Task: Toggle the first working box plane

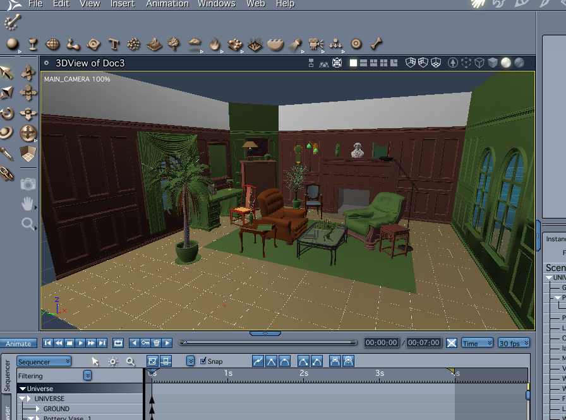Action: 411,63
